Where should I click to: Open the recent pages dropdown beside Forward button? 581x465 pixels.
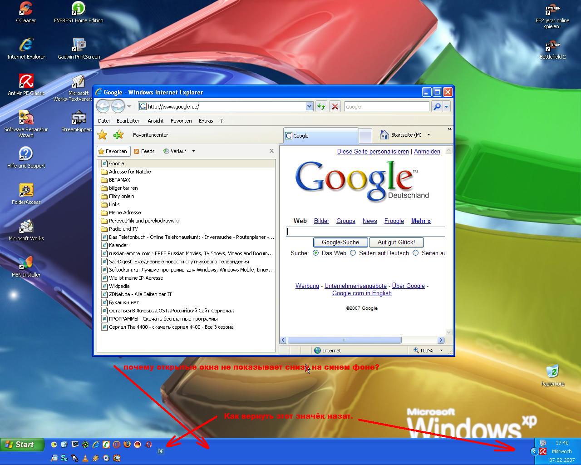129,106
